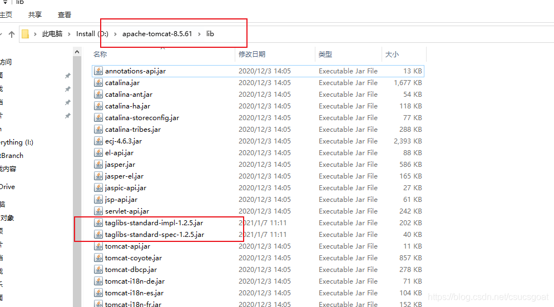
Task: Click the servlet-api.jar file icon
Action: (x=98, y=211)
